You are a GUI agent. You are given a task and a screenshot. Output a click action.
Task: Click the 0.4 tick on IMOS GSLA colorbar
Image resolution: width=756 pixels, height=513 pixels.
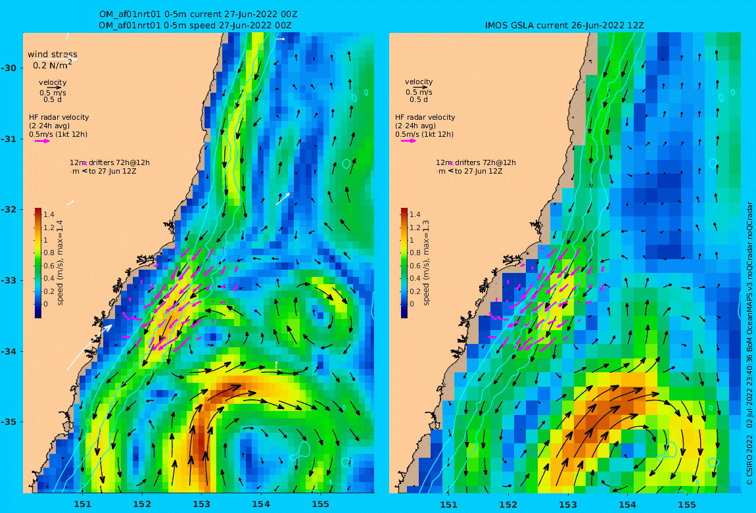click(x=415, y=278)
